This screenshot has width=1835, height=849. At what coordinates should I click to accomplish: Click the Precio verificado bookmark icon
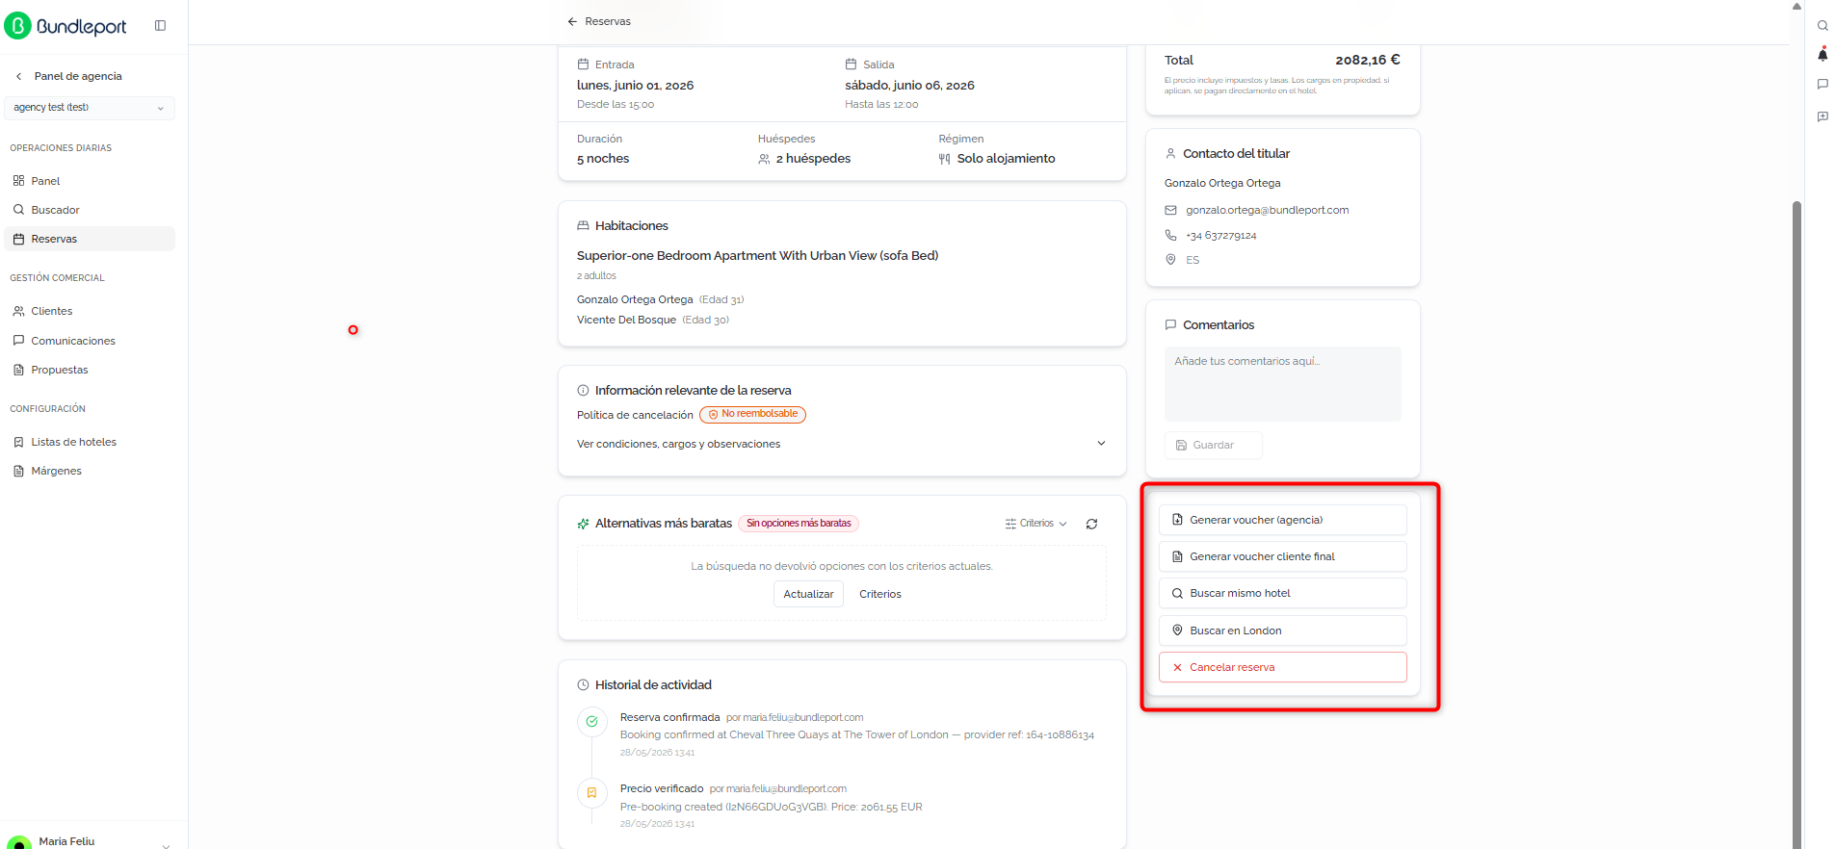pos(591,792)
